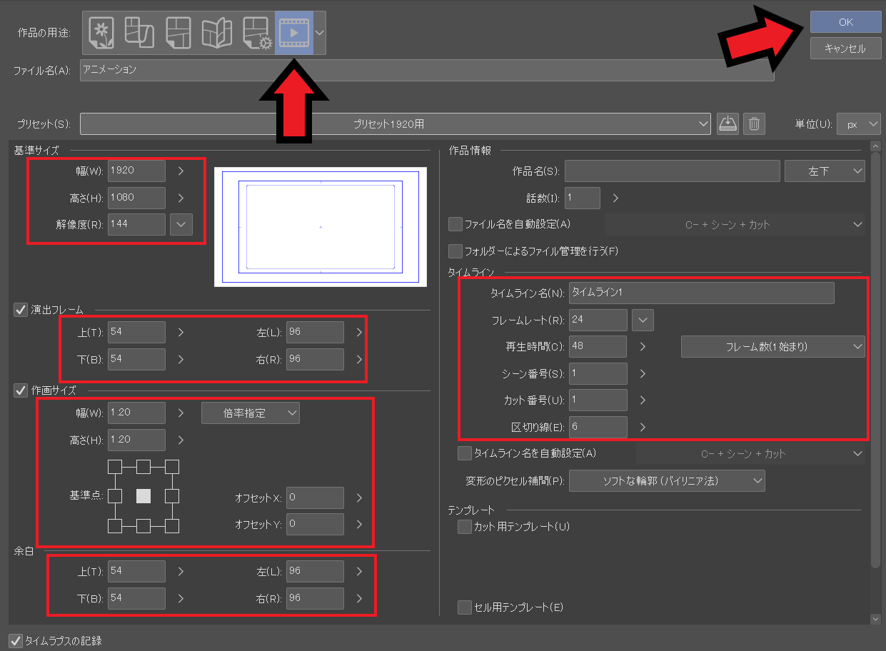Open the 倍率指定 scale mode dropdown

[x=251, y=413]
